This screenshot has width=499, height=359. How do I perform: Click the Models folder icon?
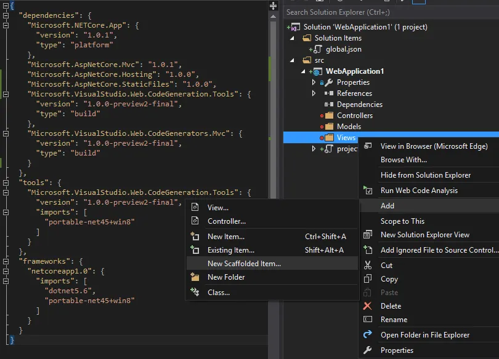pyautogui.click(x=329, y=127)
